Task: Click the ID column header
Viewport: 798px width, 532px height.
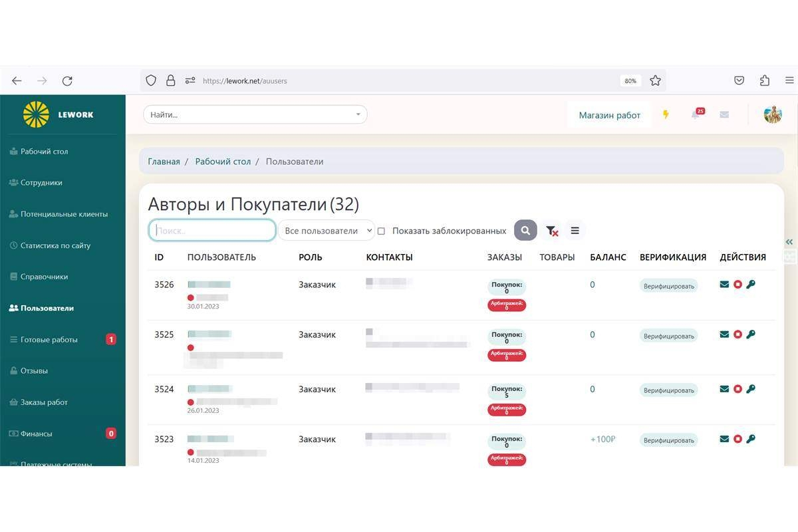Action: (159, 257)
